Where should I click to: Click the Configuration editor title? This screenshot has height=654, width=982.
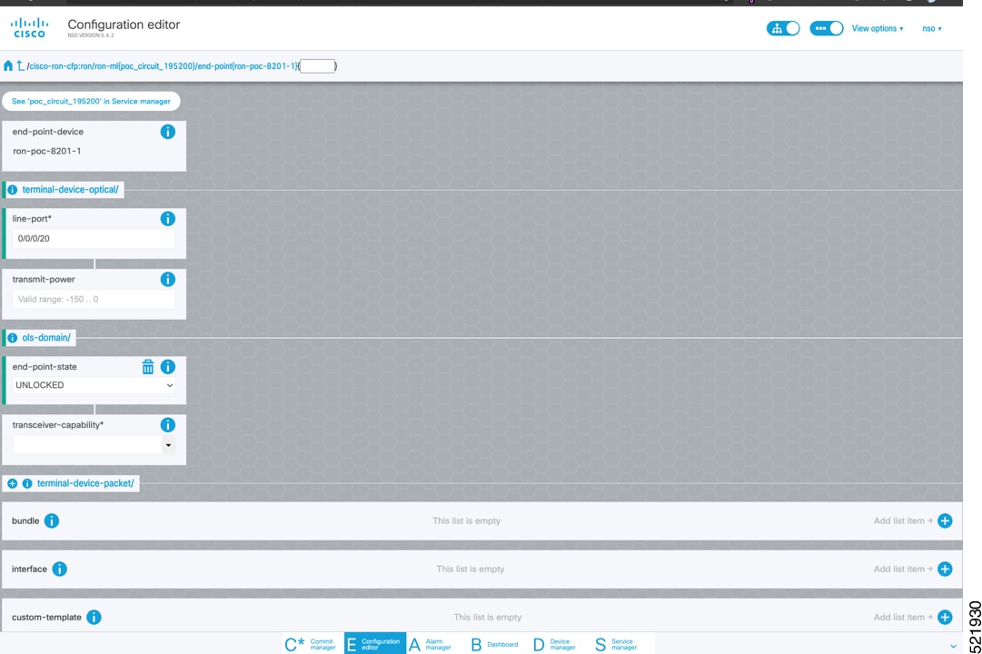(124, 25)
